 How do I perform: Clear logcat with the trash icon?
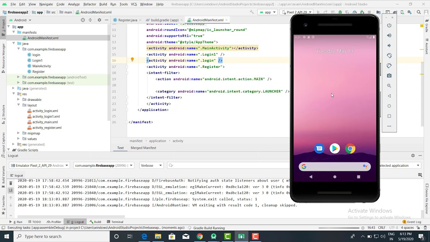[10, 183]
